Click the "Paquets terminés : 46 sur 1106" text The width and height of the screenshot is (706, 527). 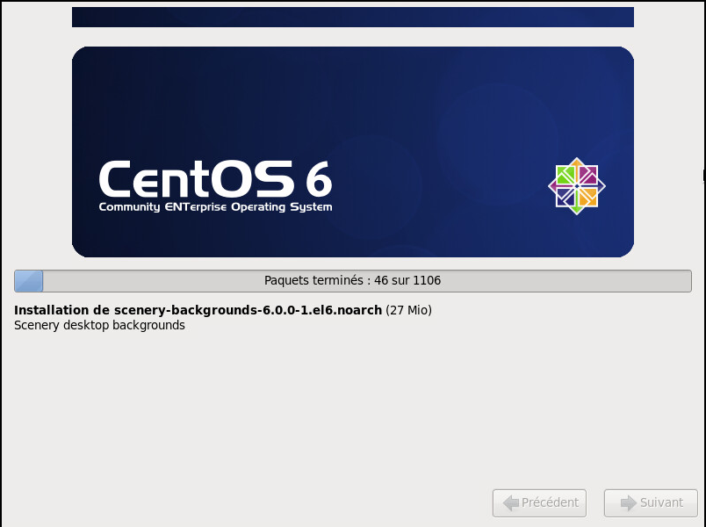352,281
